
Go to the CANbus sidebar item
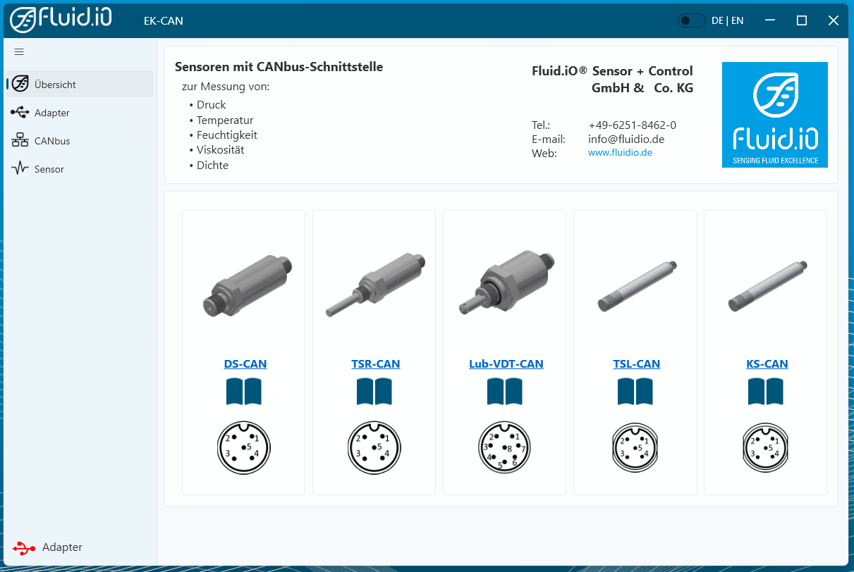(x=51, y=141)
